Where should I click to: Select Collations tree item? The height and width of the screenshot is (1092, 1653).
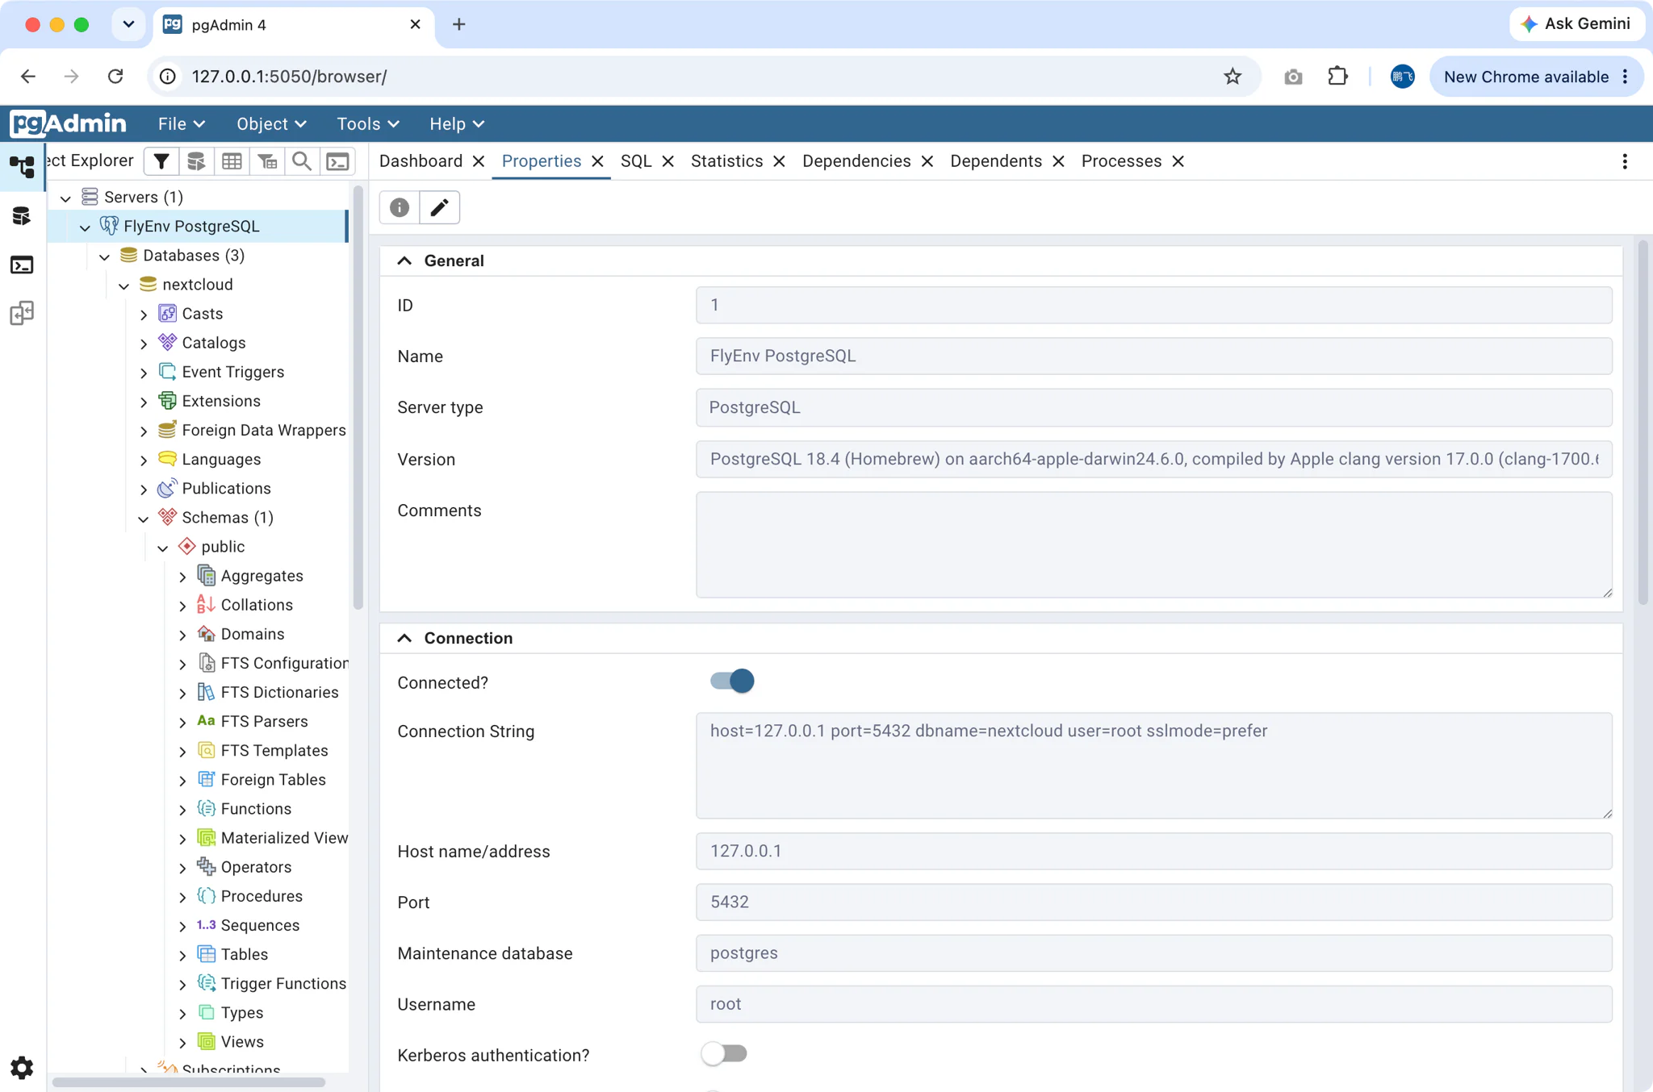pos(257,605)
